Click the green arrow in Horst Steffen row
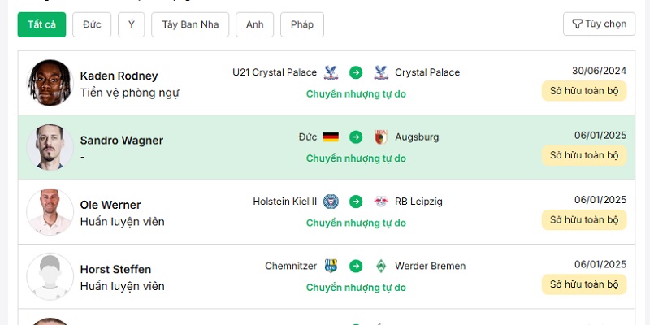This screenshot has height=325, width=650. click(x=356, y=266)
